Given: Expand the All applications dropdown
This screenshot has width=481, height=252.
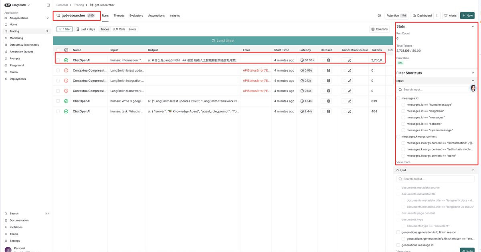Looking at the screenshot, I should 26,18.
